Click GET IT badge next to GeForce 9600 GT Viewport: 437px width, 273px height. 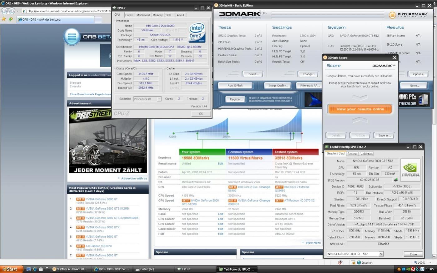pos(80,237)
